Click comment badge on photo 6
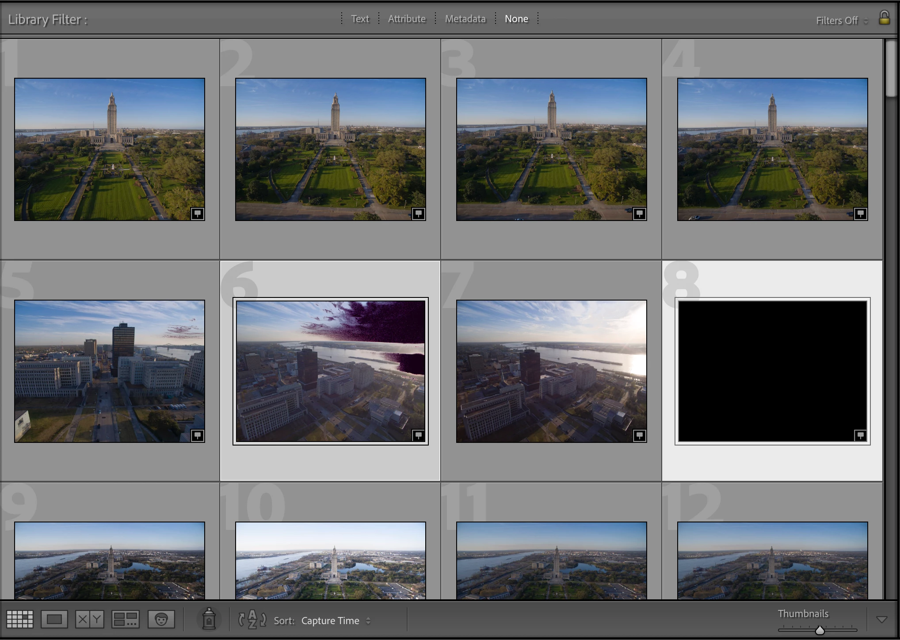This screenshot has height=640, width=900. pyautogui.click(x=418, y=435)
